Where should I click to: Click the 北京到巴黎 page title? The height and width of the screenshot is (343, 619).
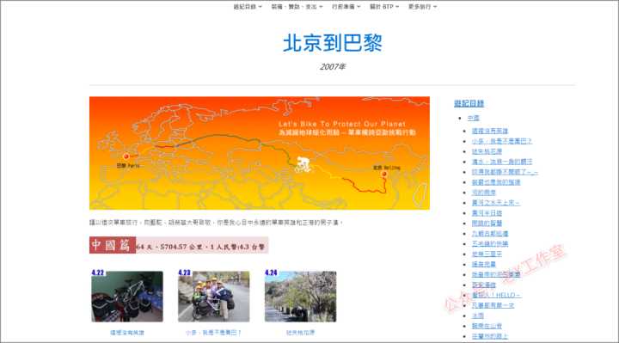333,43
